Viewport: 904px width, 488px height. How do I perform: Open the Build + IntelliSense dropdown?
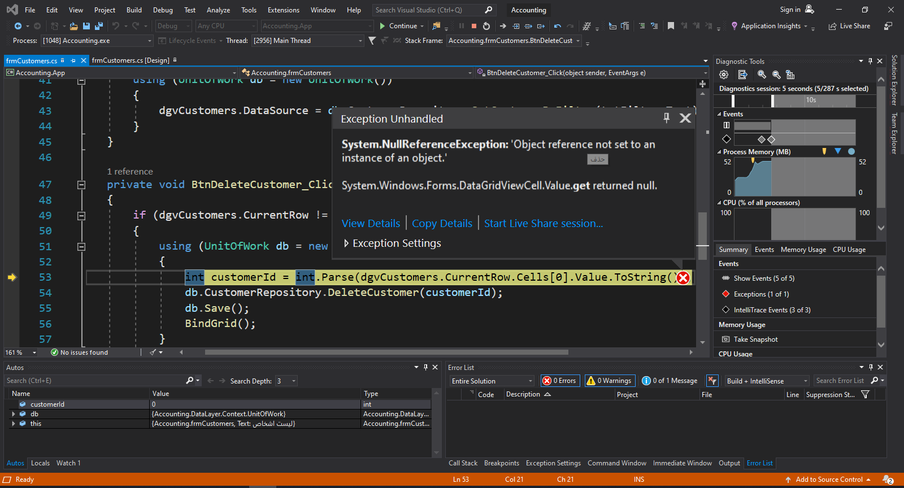[x=767, y=381]
